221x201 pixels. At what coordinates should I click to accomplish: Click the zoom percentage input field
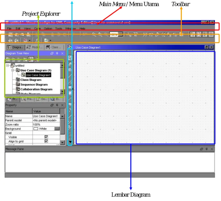click(114, 35)
